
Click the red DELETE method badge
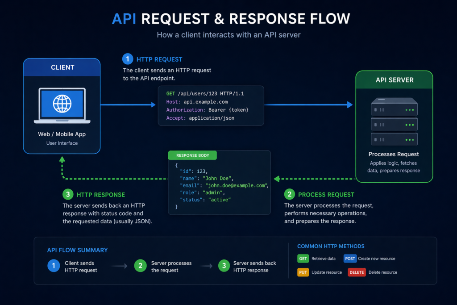pos(357,272)
